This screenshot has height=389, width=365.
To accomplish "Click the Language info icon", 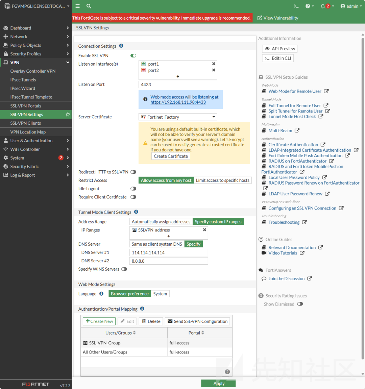I will 101,293.
